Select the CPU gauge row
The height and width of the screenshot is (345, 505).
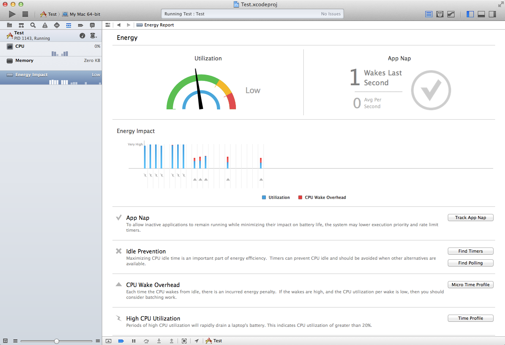tap(51, 49)
